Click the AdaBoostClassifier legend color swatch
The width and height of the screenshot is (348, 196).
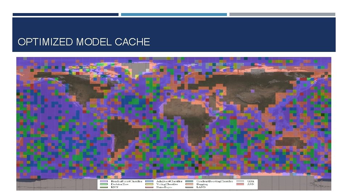pyautogui.click(x=149, y=181)
